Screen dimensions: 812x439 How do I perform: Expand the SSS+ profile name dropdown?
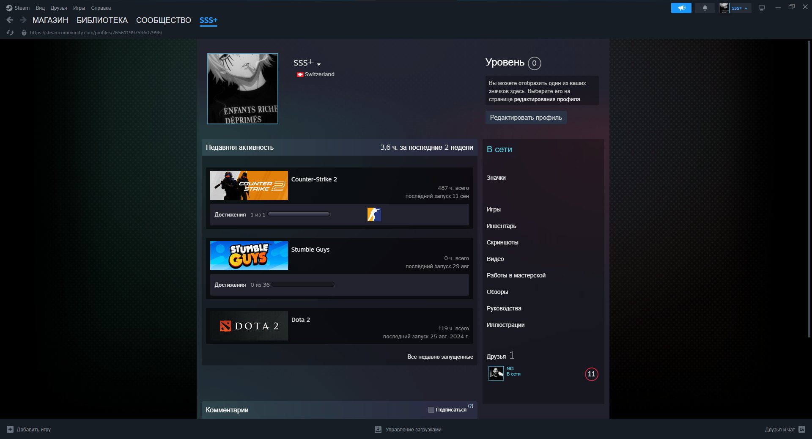pyautogui.click(x=318, y=64)
